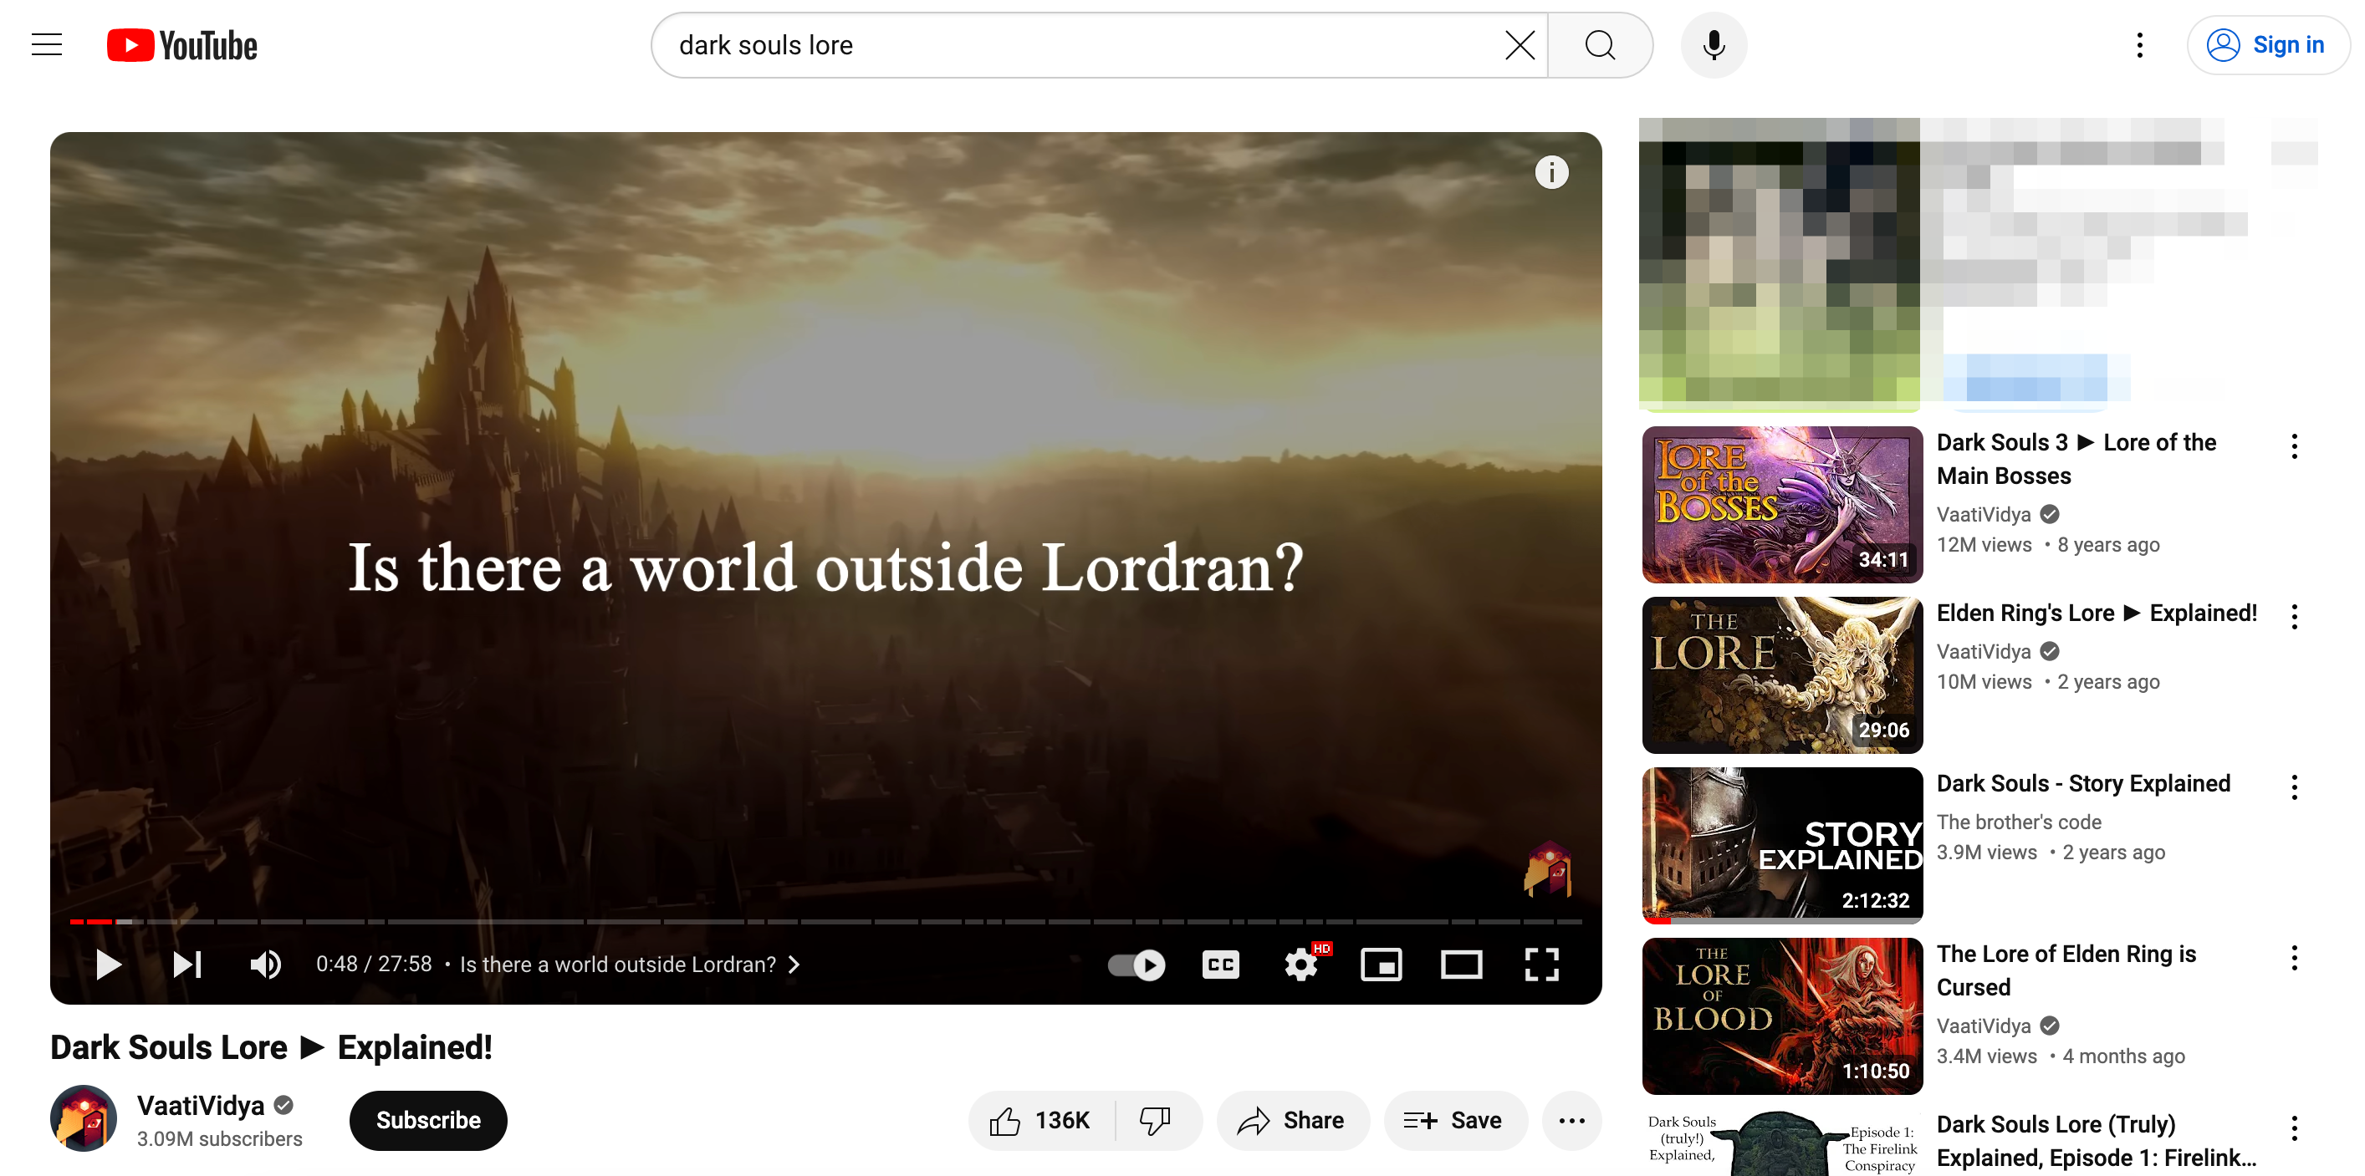Play the video
The width and height of the screenshot is (2365, 1176).
(x=109, y=964)
